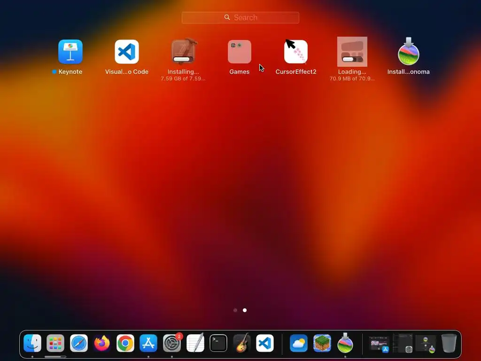
Task: Open Visual Studio Code in the Dock
Action: pos(265,343)
